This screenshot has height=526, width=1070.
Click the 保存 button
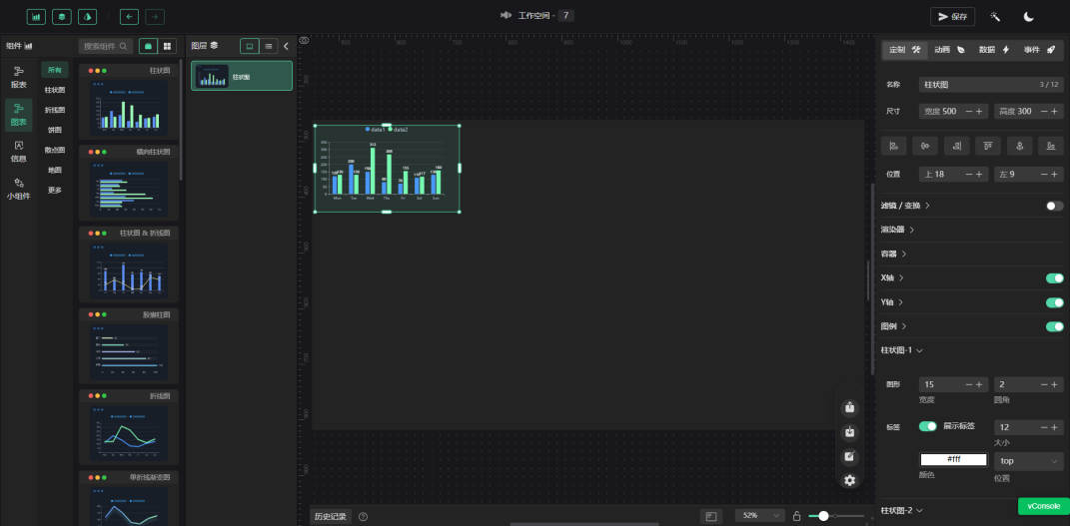tap(953, 16)
